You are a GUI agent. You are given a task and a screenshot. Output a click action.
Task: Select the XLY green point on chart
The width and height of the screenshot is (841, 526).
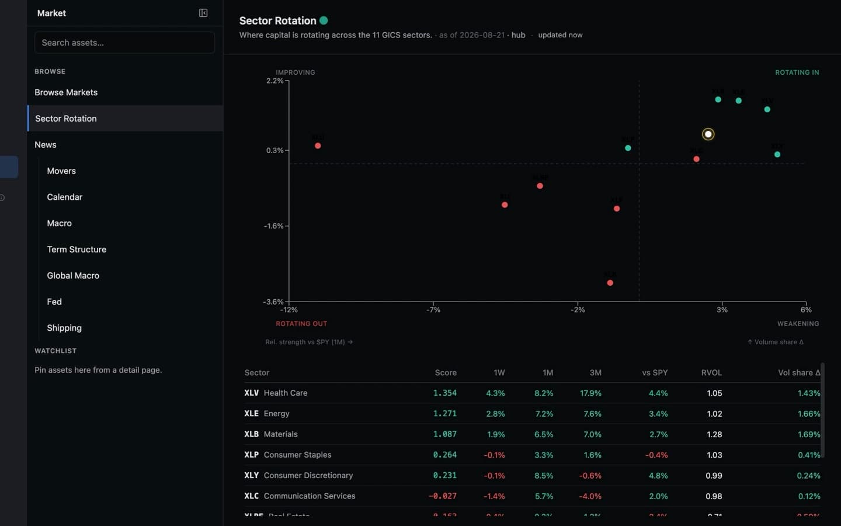777,154
